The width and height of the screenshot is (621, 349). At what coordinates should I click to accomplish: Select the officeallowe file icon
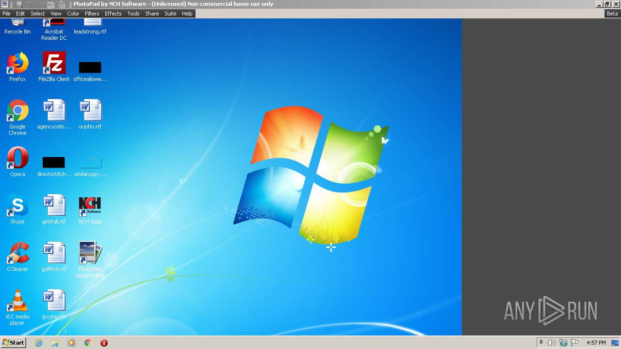point(90,71)
